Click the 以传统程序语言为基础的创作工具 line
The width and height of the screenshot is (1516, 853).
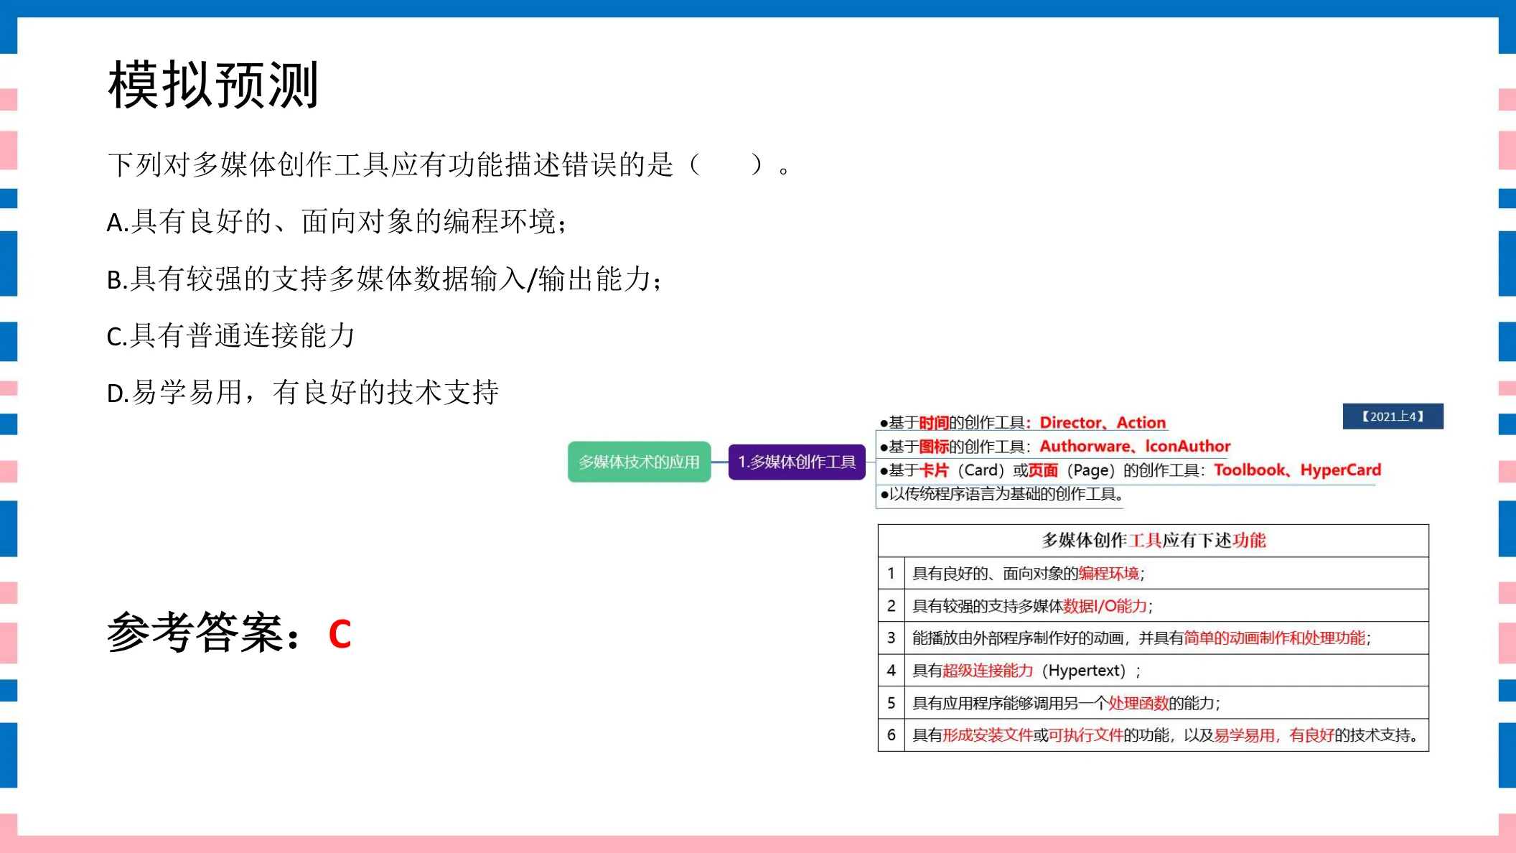(x=1002, y=494)
